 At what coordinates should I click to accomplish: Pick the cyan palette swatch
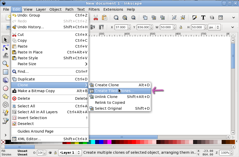(x=93, y=142)
